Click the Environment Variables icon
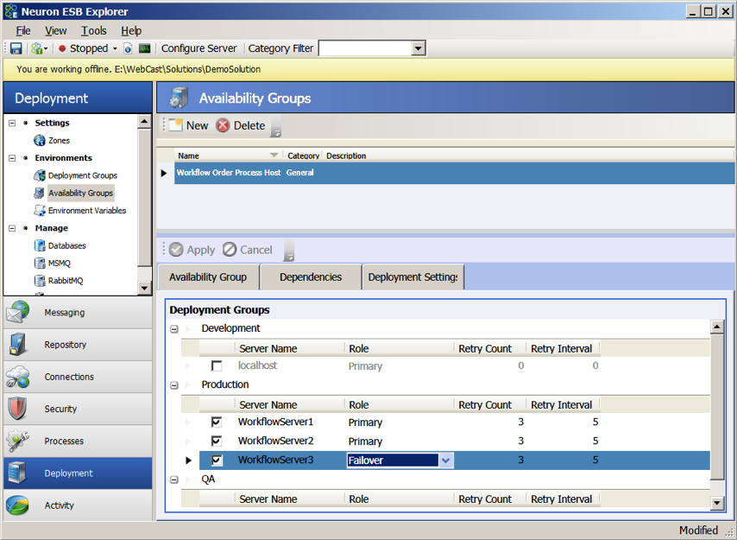Screen dimensions: 737x540 pos(40,210)
